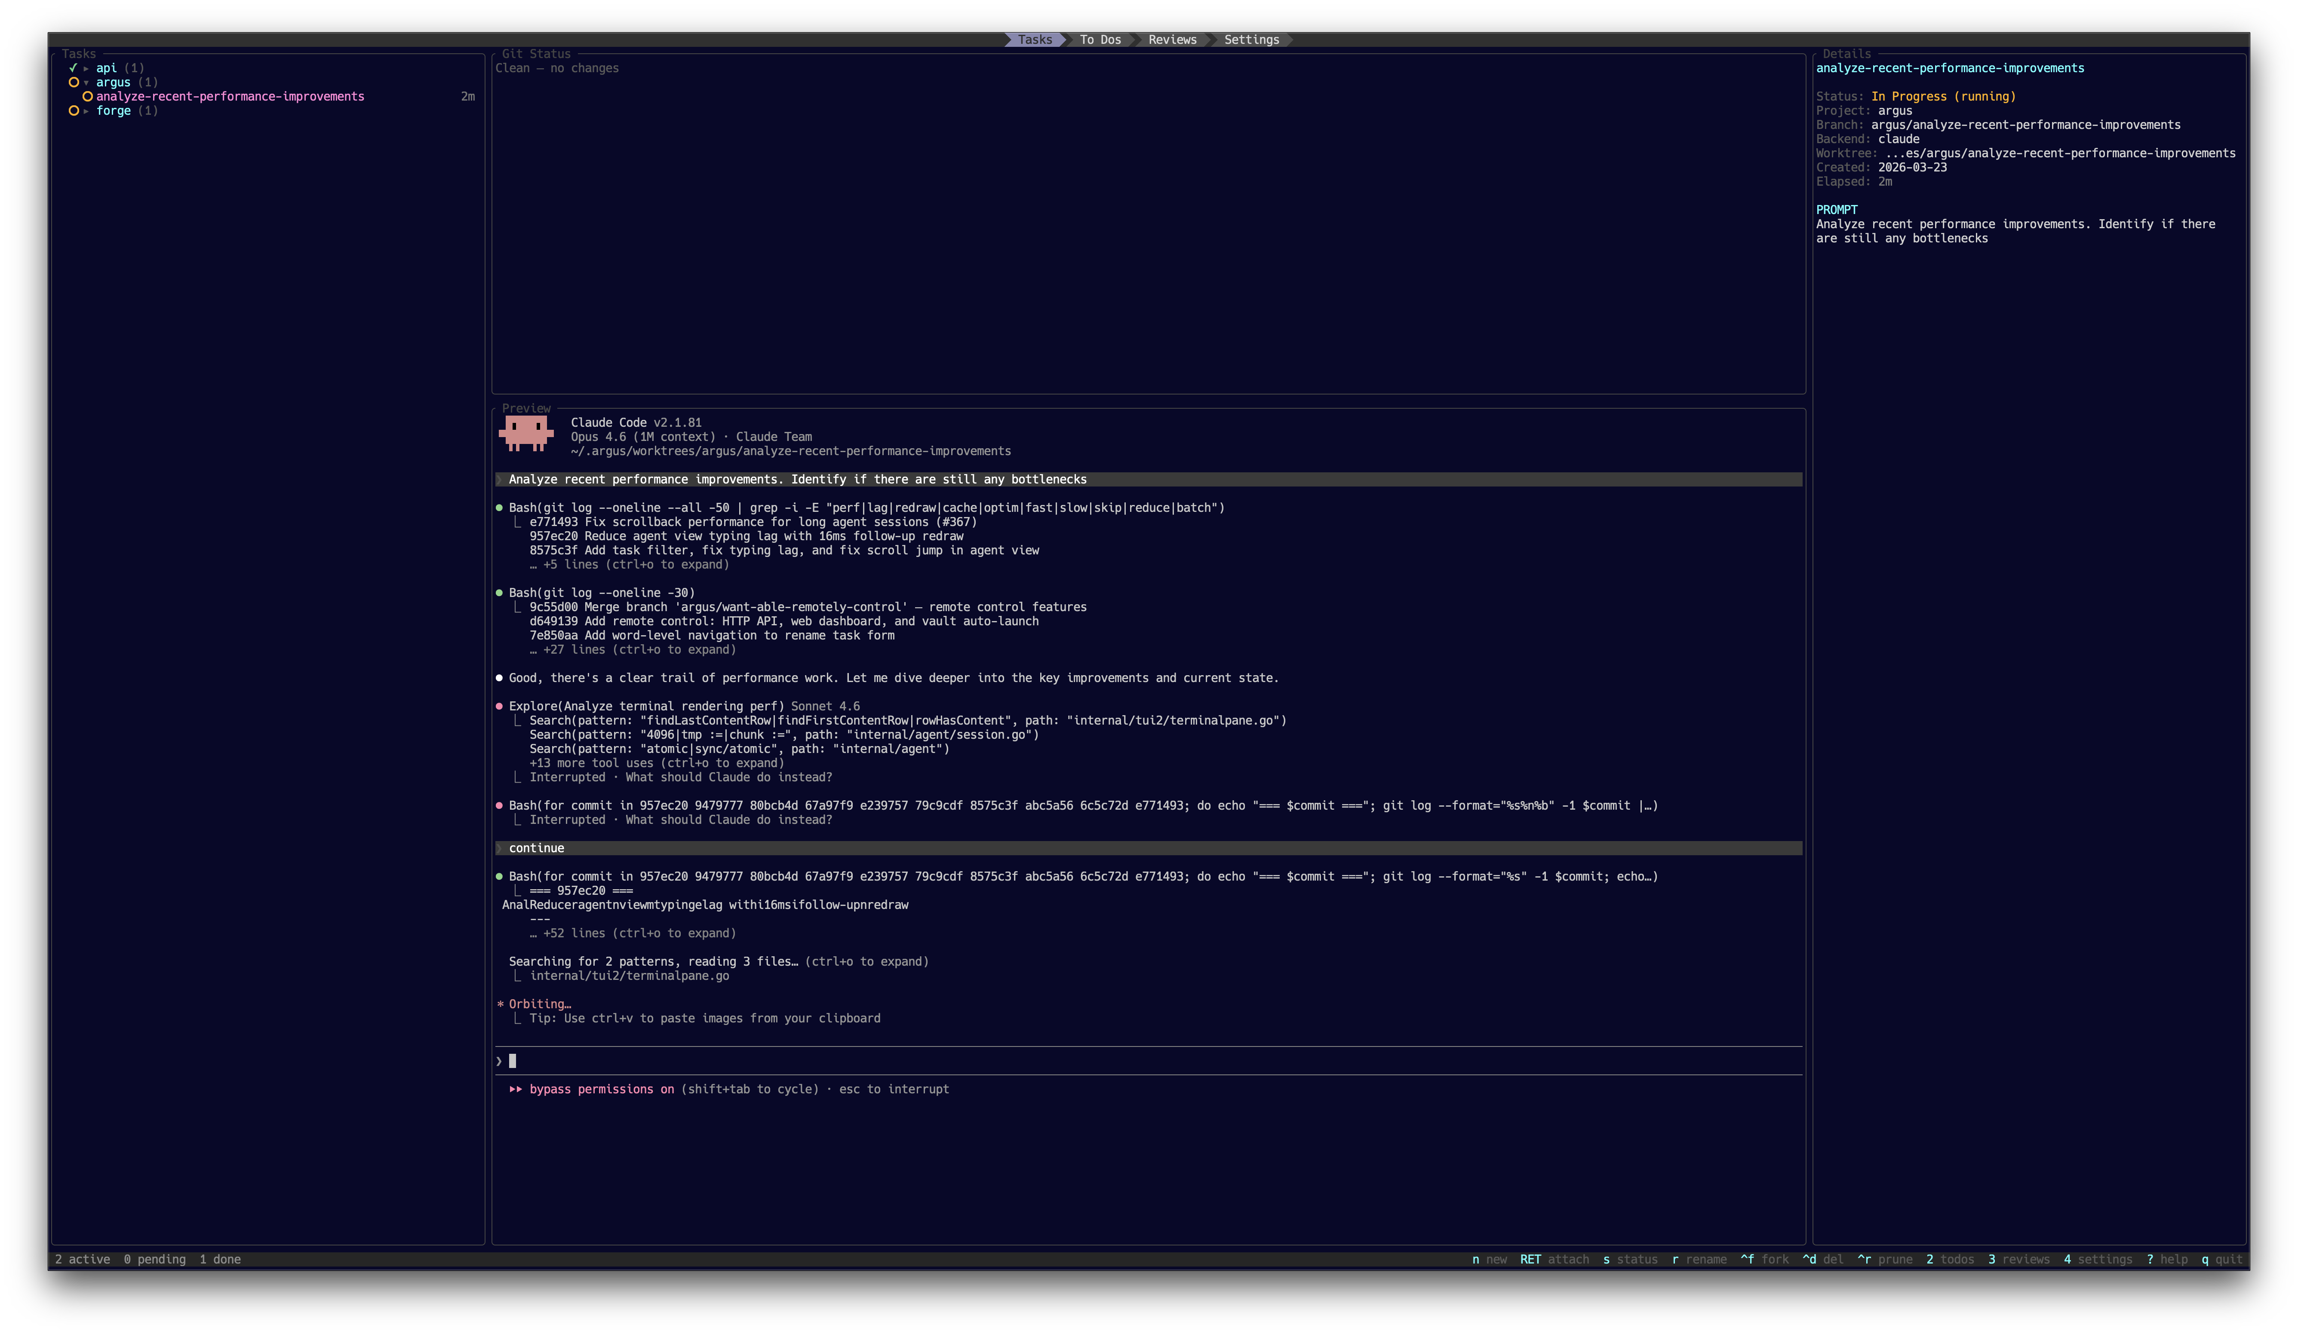Click 'Clean — no changes' in Git Status
The image size is (2298, 1334).
point(556,68)
